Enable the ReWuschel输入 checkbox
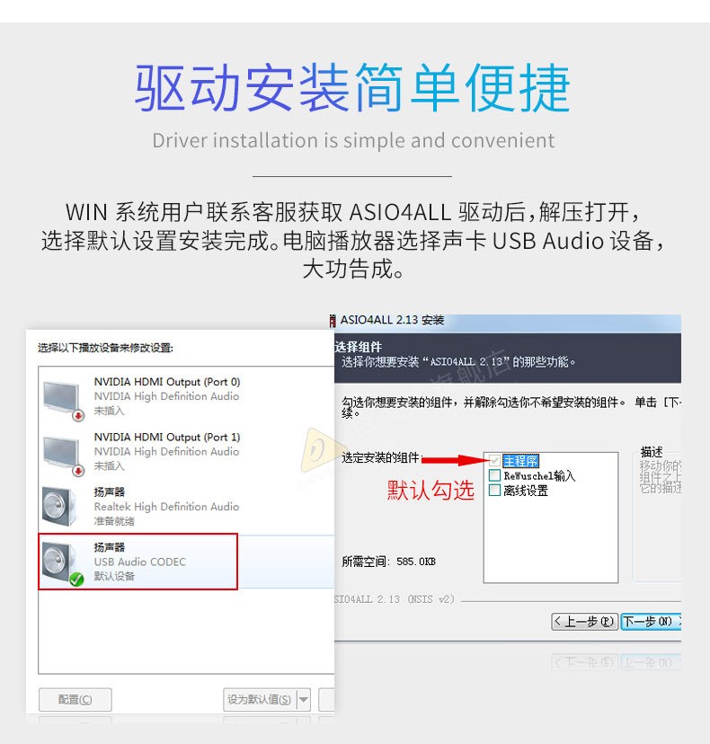Viewport: 710px width, 744px height. (x=494, y=475)
